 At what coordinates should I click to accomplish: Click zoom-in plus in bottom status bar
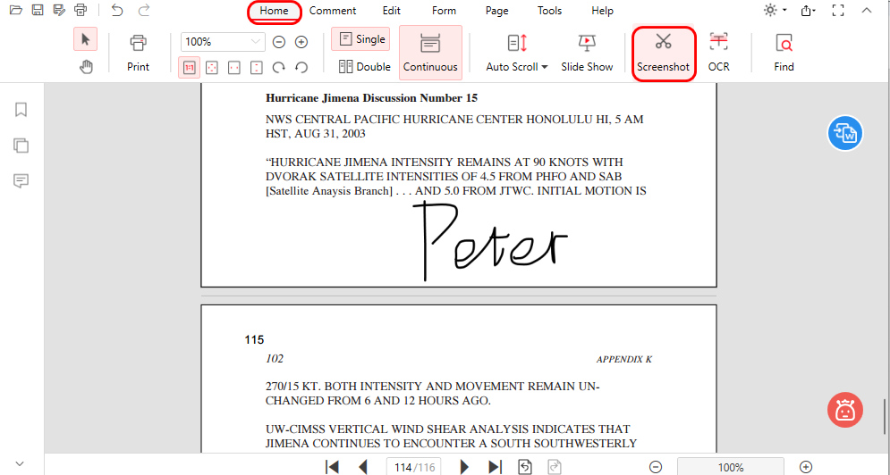[x=806, y=467]
